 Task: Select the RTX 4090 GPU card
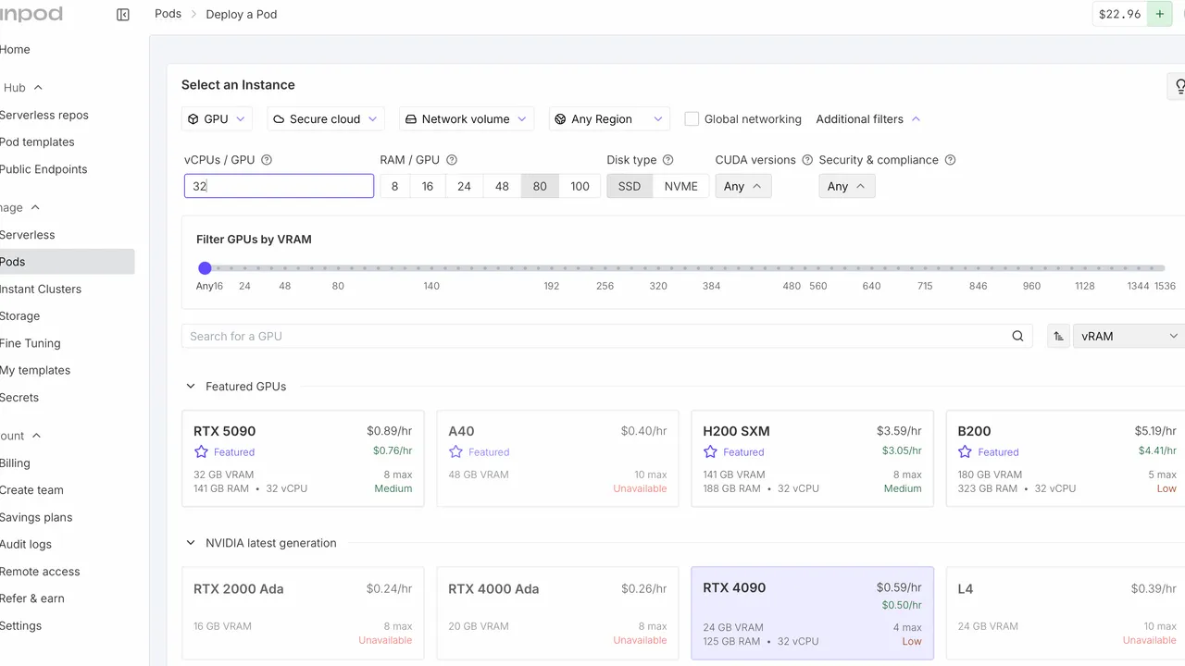click(812, 613)
